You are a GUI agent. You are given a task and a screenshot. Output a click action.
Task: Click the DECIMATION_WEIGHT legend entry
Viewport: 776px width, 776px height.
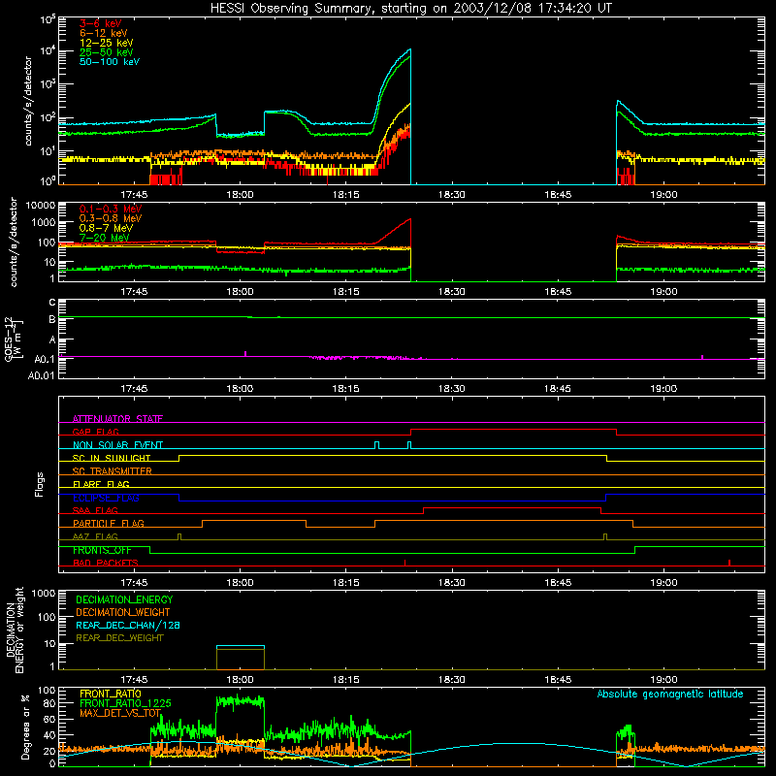click(123, 612)
